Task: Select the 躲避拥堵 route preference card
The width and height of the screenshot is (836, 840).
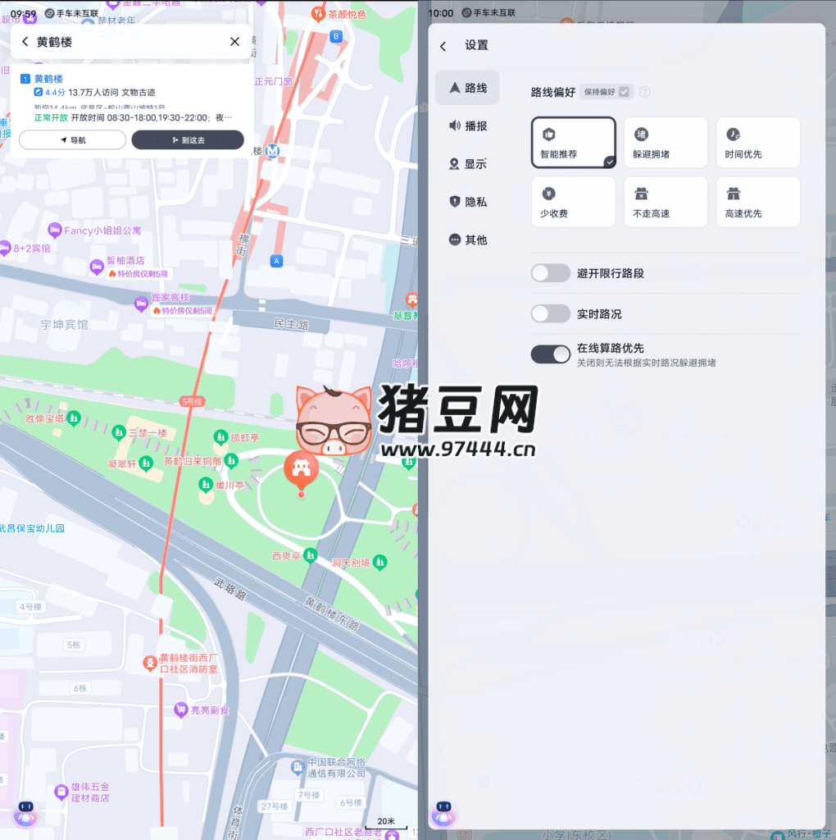Action: click(666, 142)
